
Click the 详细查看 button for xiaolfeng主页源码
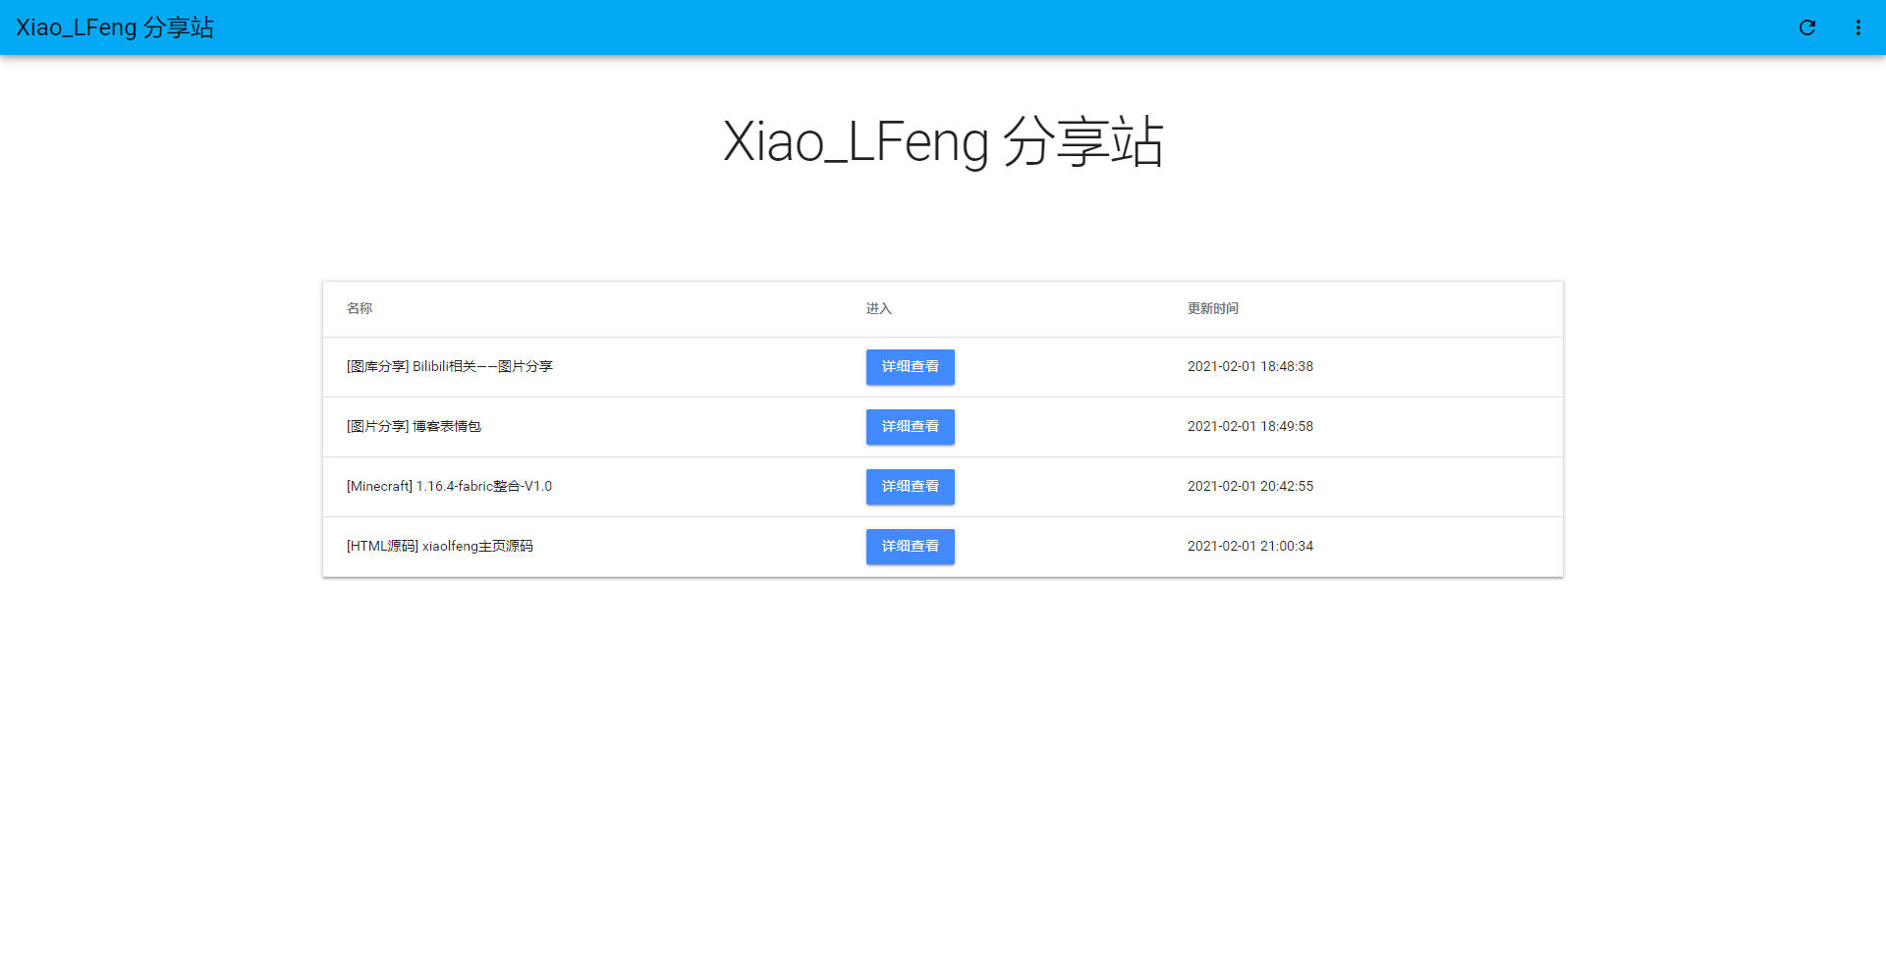[910, 546]
